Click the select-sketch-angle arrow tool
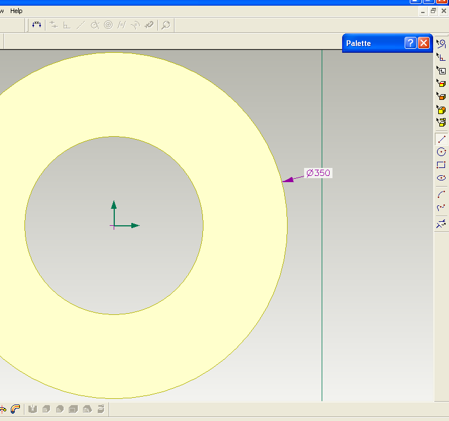This screenshot has height=421, width=449. coord(441,57)
